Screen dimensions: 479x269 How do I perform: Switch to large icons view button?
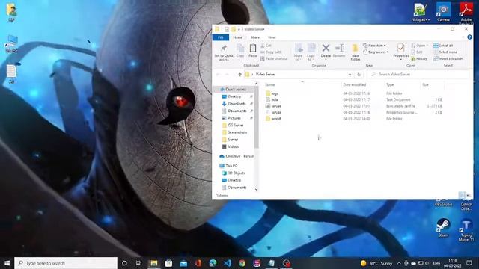[469, 195]
